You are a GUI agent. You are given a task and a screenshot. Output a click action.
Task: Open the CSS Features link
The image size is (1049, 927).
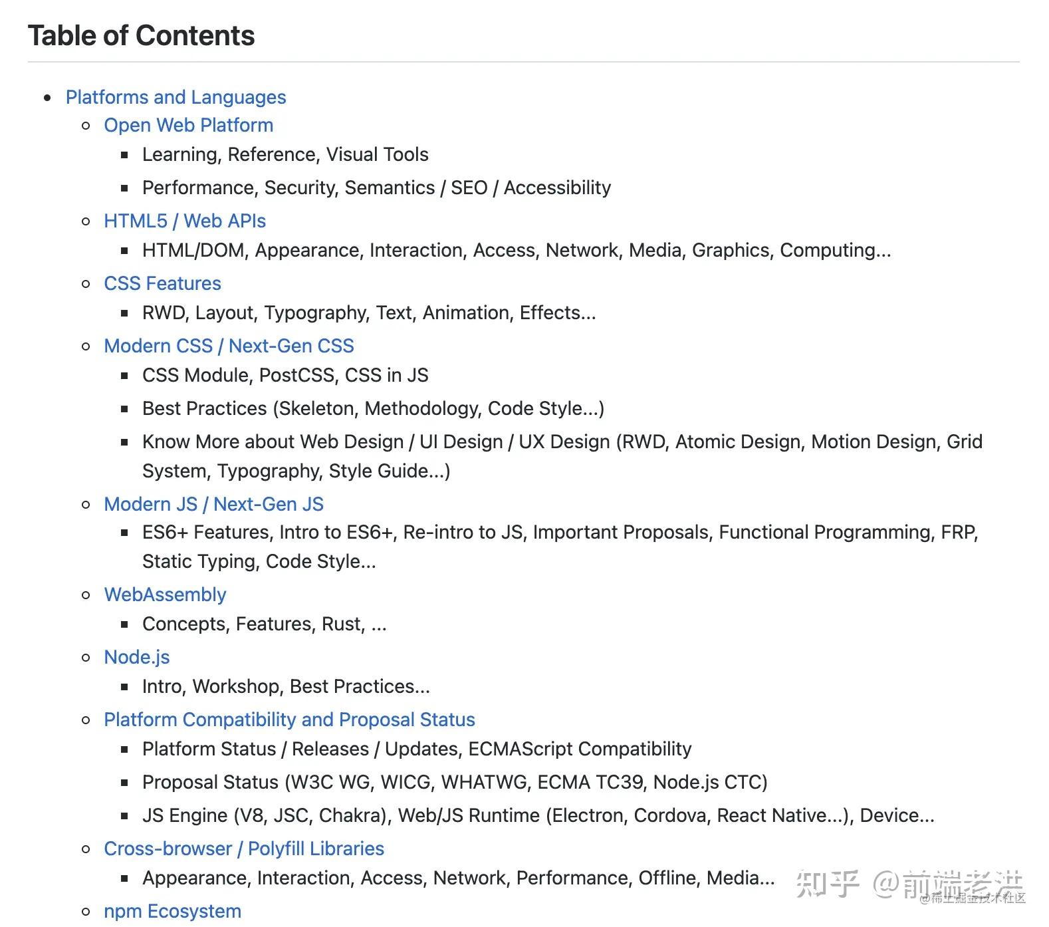[x=162, y=283]
